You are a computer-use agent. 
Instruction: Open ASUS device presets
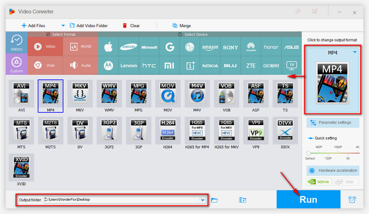(x=292, y=47)
